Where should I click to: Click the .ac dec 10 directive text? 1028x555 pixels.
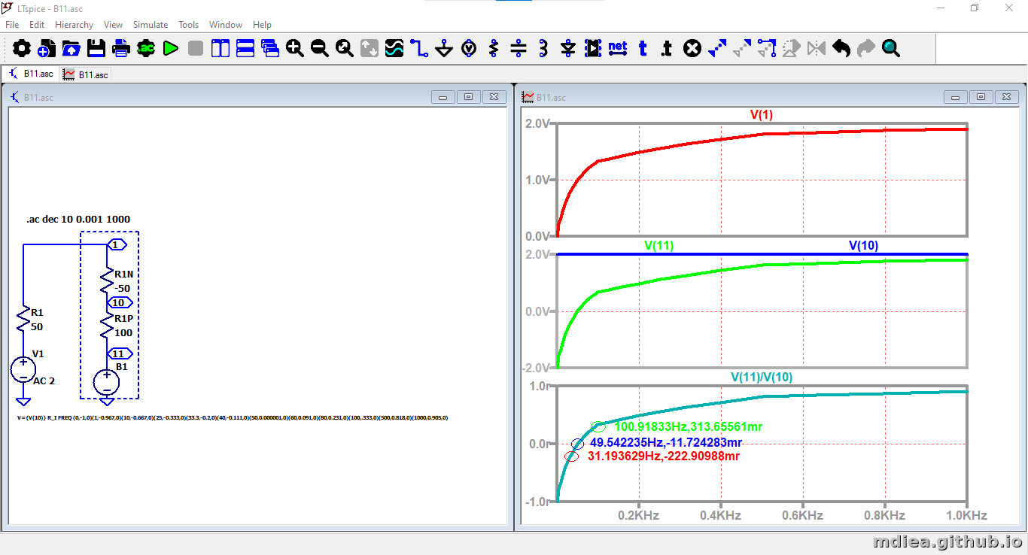78,220
